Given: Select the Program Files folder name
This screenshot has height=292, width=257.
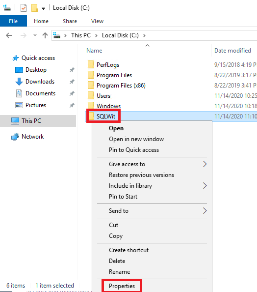Looking at the screenshot, I should 114,75.
